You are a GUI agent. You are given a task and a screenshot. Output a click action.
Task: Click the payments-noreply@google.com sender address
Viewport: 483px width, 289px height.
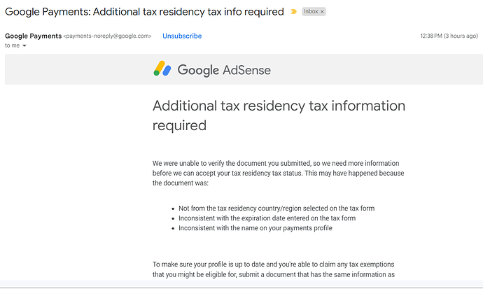click(107, 36)
